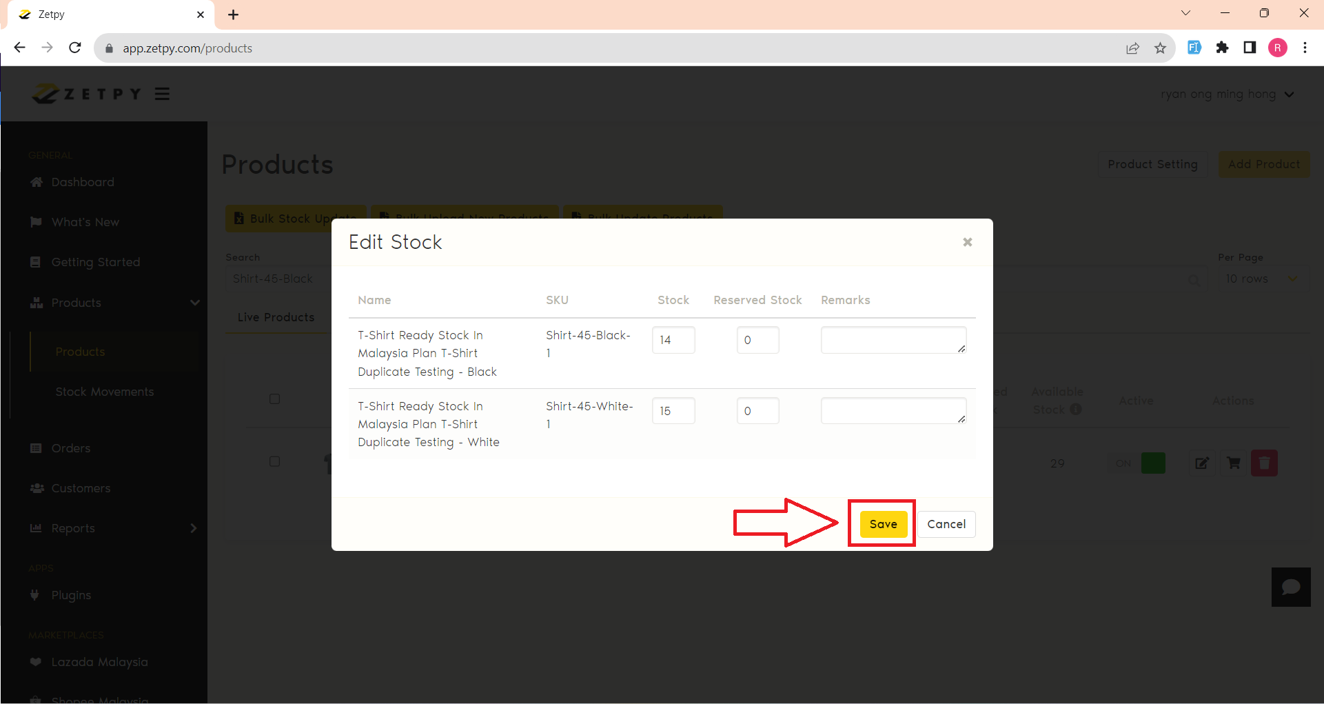Edit stock quantity for Shirt-45-Black-1

673,340
